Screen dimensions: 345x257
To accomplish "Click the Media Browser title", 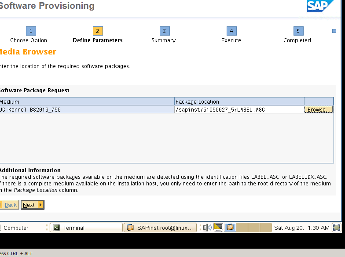I will [x=28, y=52].
